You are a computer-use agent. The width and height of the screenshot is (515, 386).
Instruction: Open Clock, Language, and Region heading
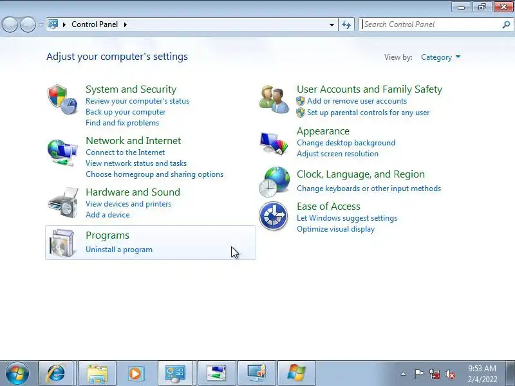360,174
